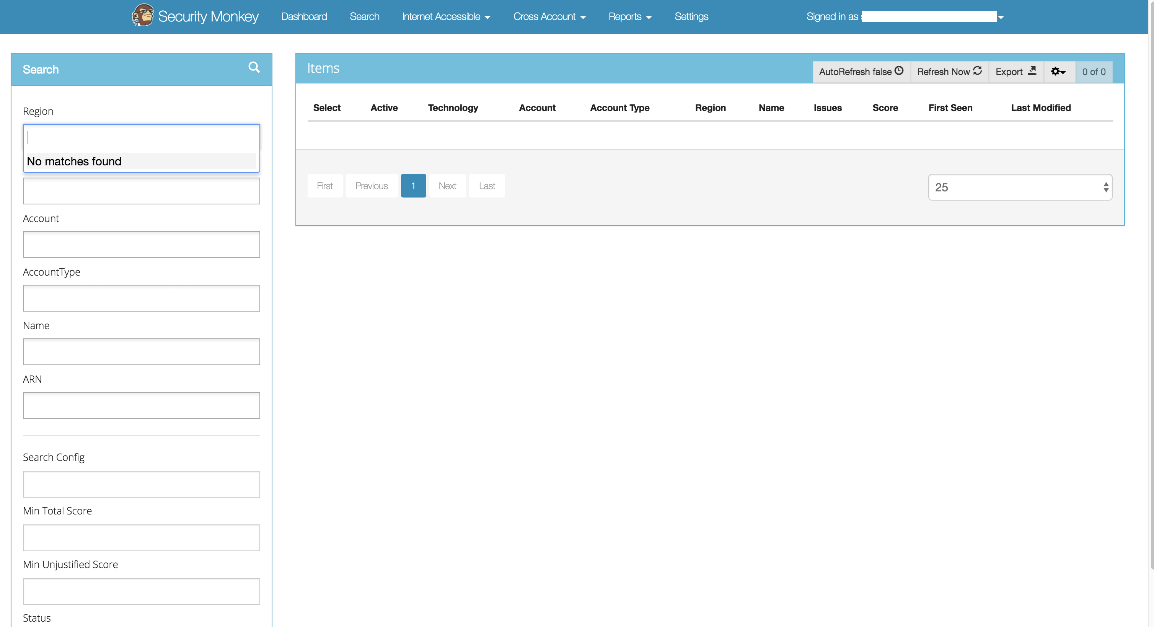
Task: Click the AutoRefresh clock icon
Action: click(x=899, y=70)
